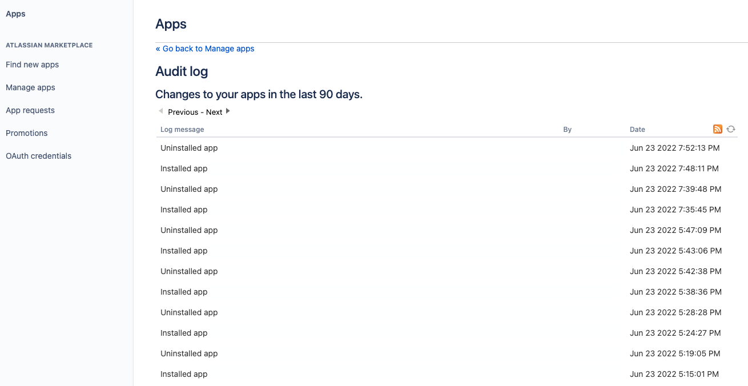This screenshot has width=748, height=386.
Task: Click the Next pagination link
Action: (214, 112)
